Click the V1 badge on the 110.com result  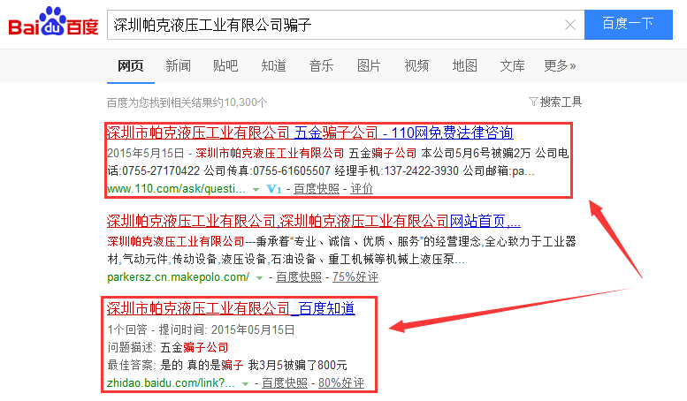(274, 189)
